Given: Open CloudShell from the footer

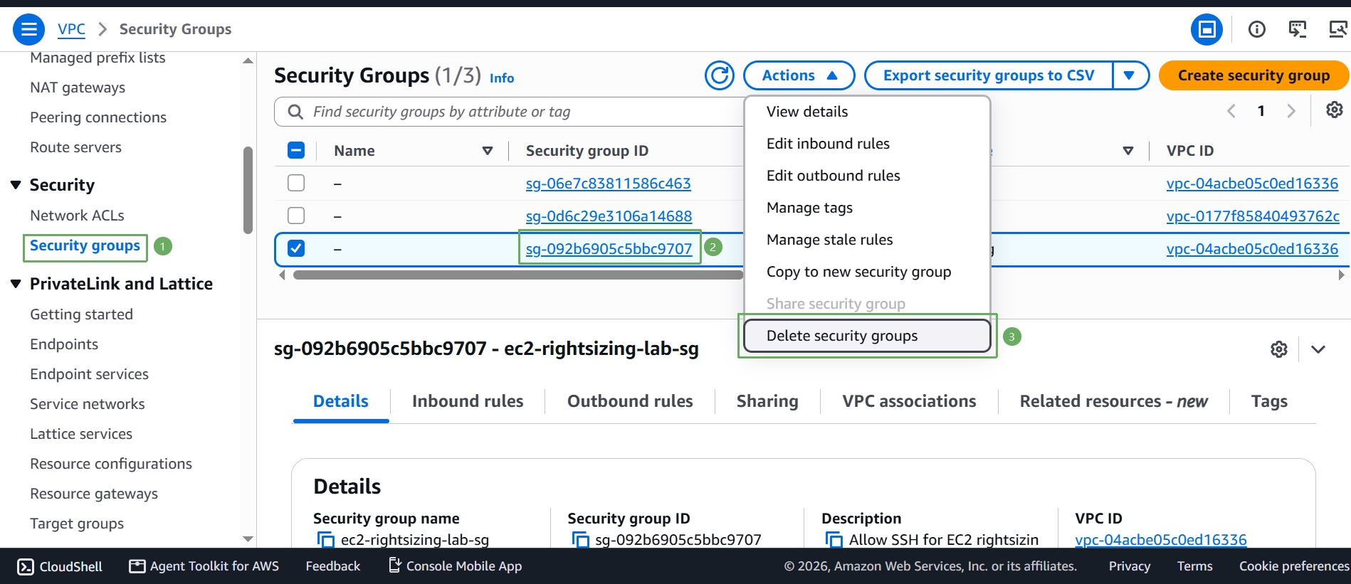Looking at the screenshot, I should coord(60,566).
